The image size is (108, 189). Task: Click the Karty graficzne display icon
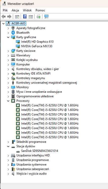point(13,37)
